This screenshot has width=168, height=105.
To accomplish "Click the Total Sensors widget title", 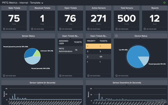I will tap(127, 8).
